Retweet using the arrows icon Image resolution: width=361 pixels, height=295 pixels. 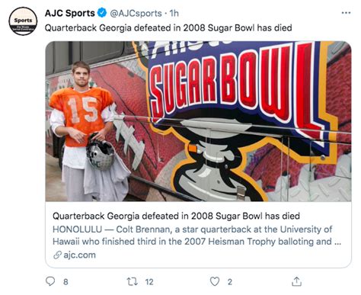133,281
